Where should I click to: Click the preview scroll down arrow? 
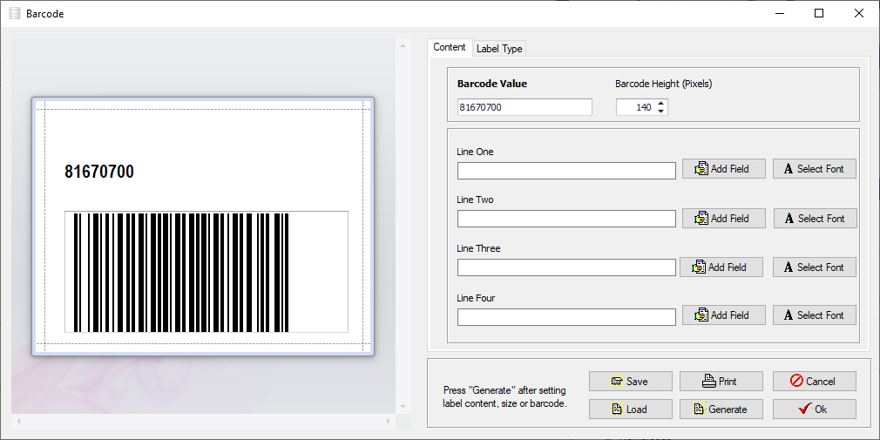click(403, 408)
